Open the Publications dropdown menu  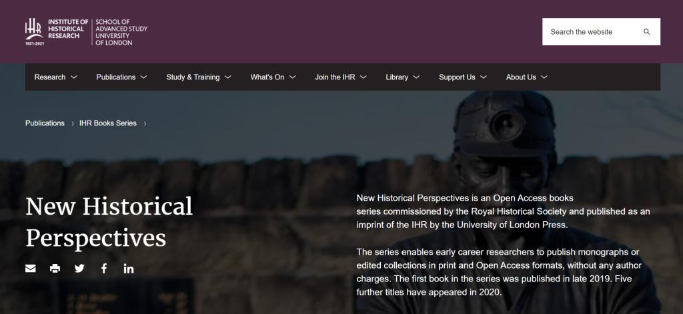(x=122, y=77)
